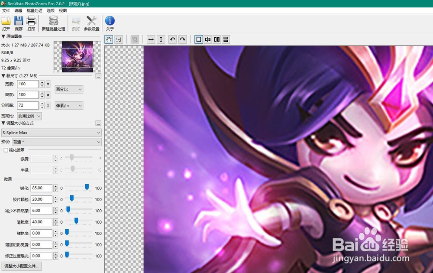The width and height of the screenshot is (433, 273).
Task: Open the 视图 menu
Action: [63, 10]
